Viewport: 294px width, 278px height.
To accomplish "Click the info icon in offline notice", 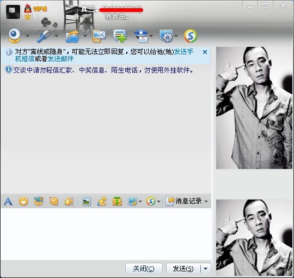I will [x=9, y=52].
